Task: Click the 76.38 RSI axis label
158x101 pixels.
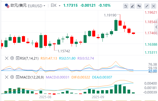Action: point(152,65)
